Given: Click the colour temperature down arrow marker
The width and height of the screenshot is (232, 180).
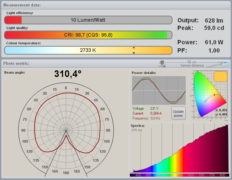Looking at the screenshot, I should [134, 53].
